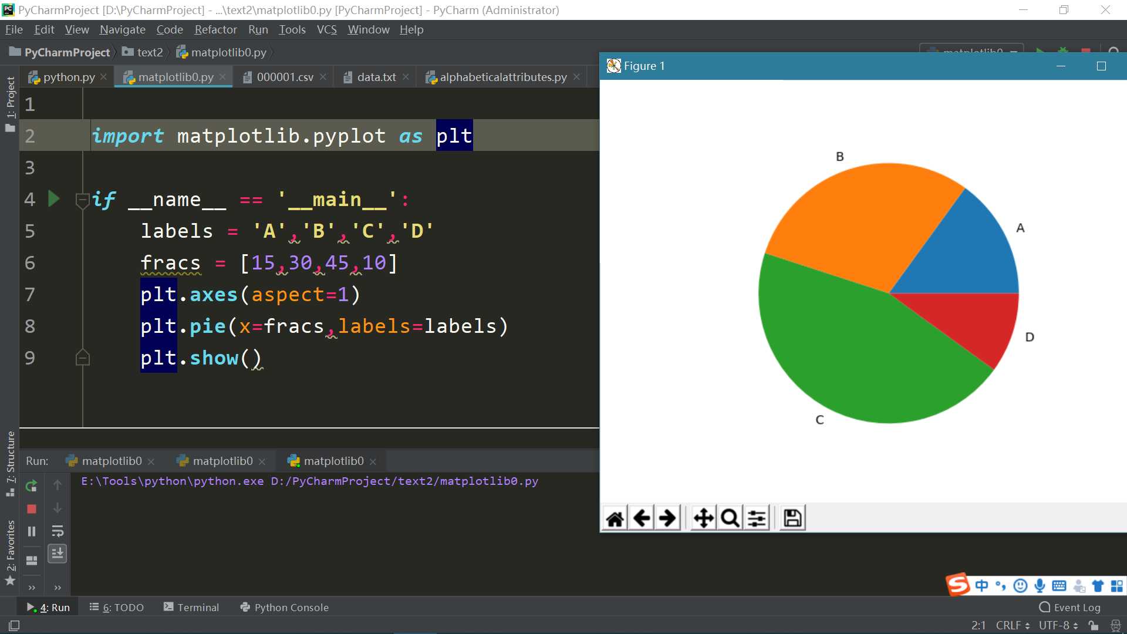Viewport: 1127px width, 634px height.
Task: Close the first matplotlib0 Run tab
Action: 151,462
